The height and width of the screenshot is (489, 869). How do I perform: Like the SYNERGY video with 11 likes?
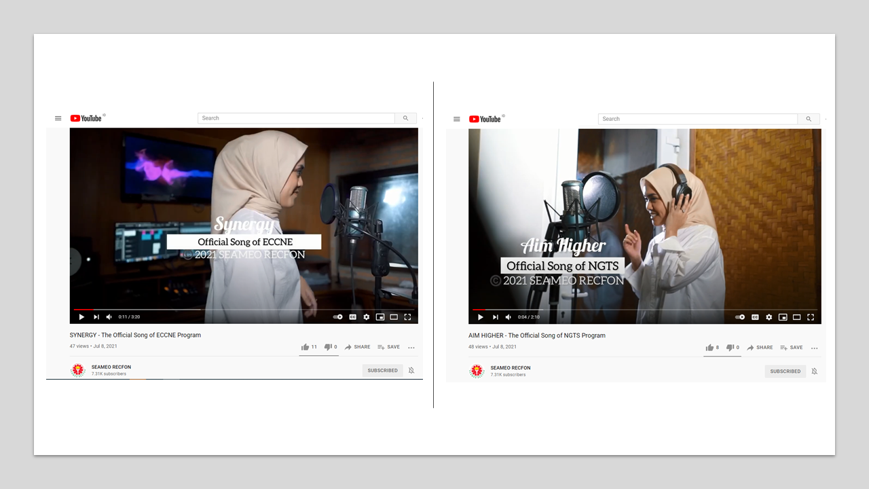click(x=306, y=347)
